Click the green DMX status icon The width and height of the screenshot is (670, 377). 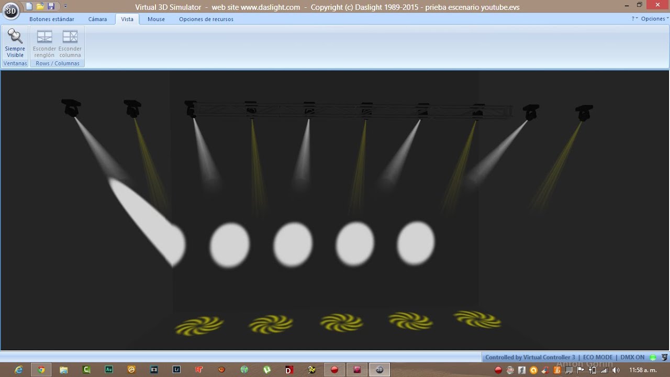pyautogui.click(x=653, y=358)
